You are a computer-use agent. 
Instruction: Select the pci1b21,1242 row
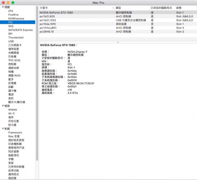pos(118,20)
